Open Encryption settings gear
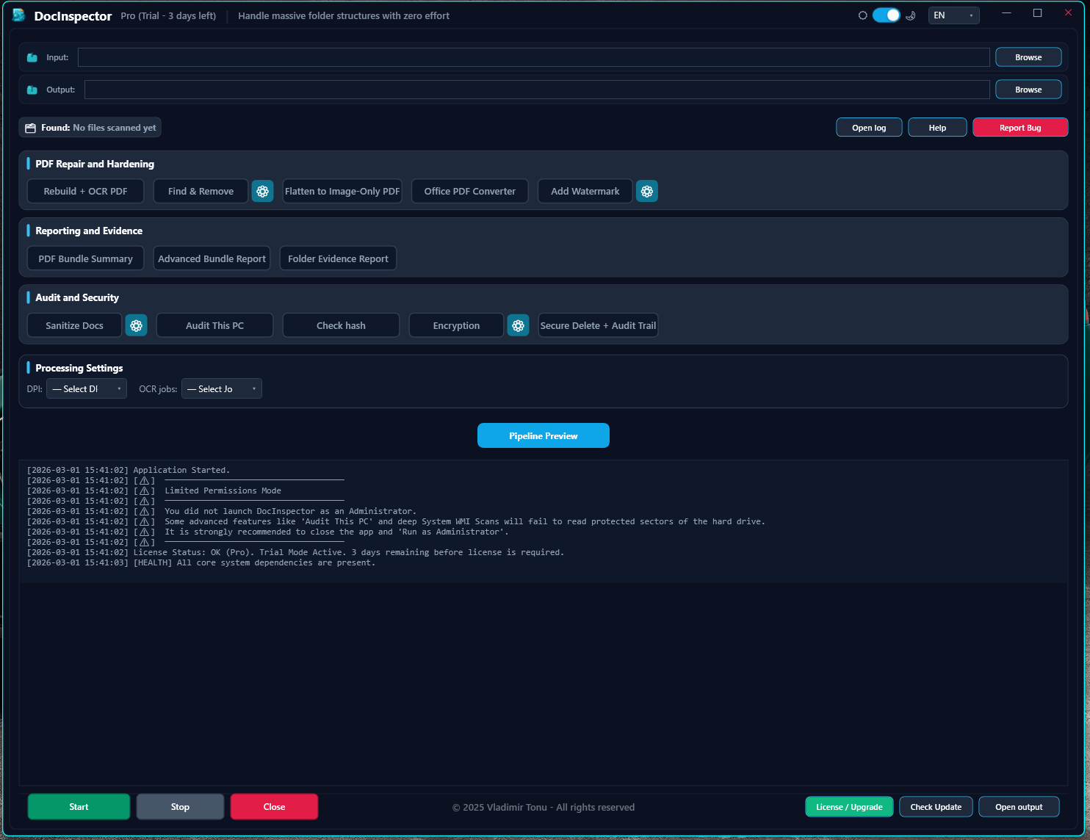The height and width of the screenshot is (840, 1090). tap(518, 325)
